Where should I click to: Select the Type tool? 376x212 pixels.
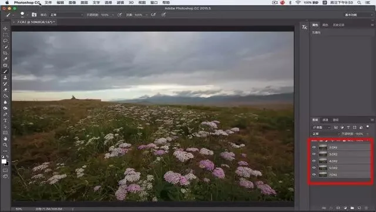[5, 120]
